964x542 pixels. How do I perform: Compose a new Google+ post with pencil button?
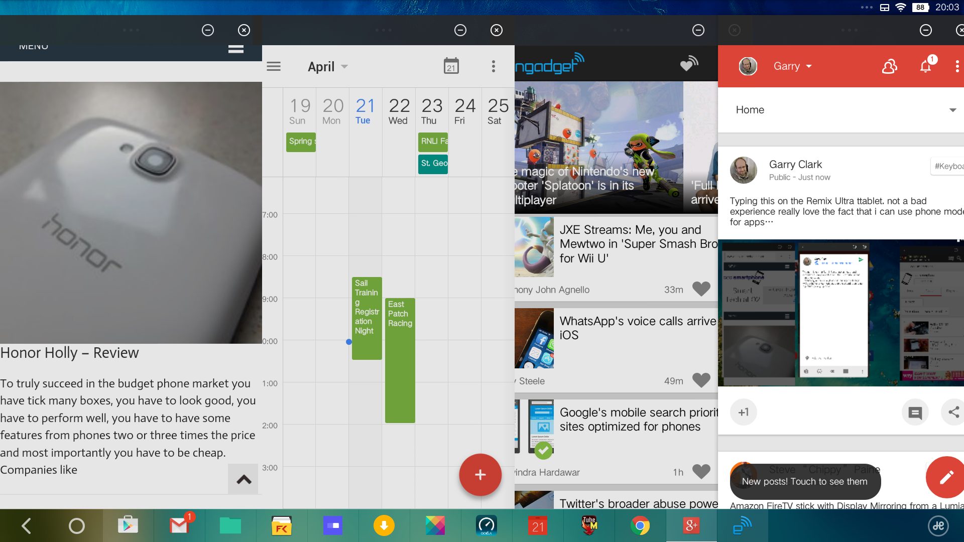click(x=946, y=477)
